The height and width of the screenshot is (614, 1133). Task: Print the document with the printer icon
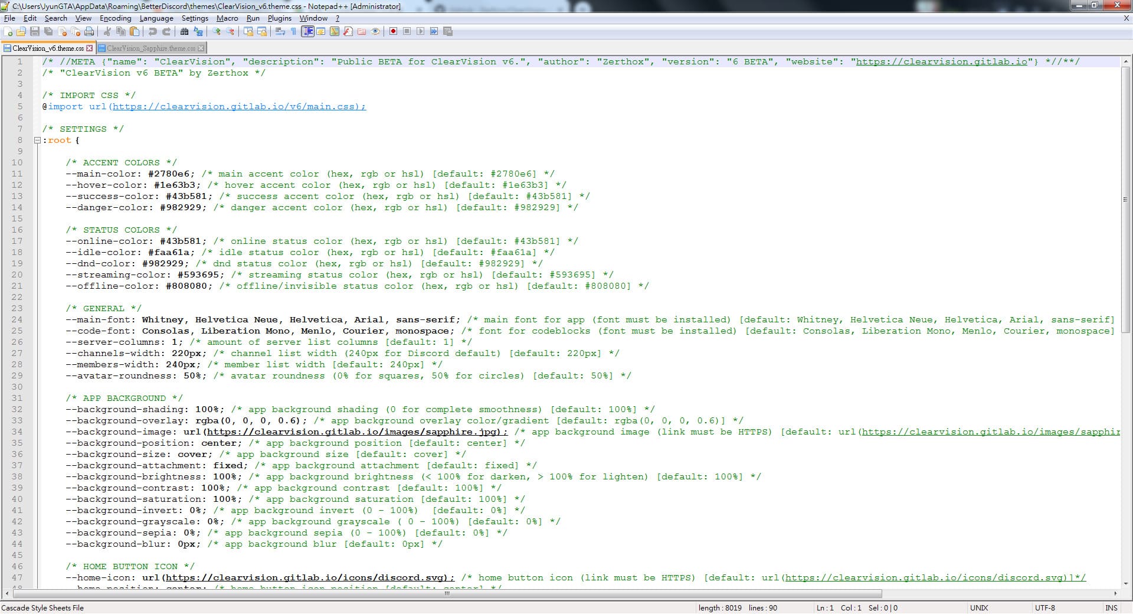pos(89,31)
